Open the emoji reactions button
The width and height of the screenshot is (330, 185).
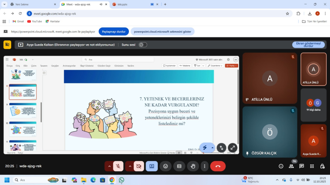165,166
